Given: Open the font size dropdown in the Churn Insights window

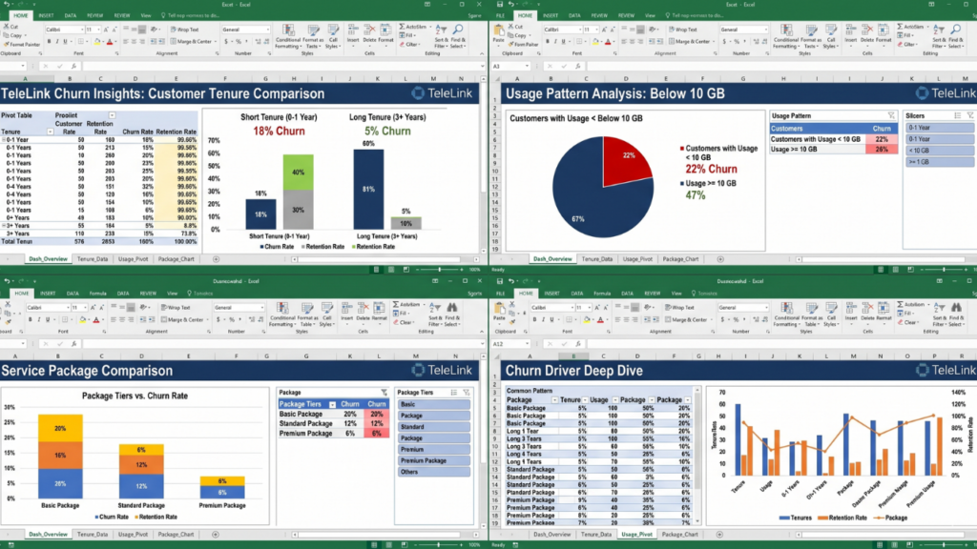Looking at the screenshot, I should [x=99, y=30].
